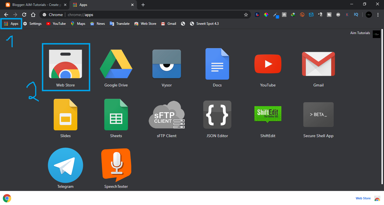Click the Aim Tutorials profile thumbnail
384x205 pixels.
(x=376, y=34)
